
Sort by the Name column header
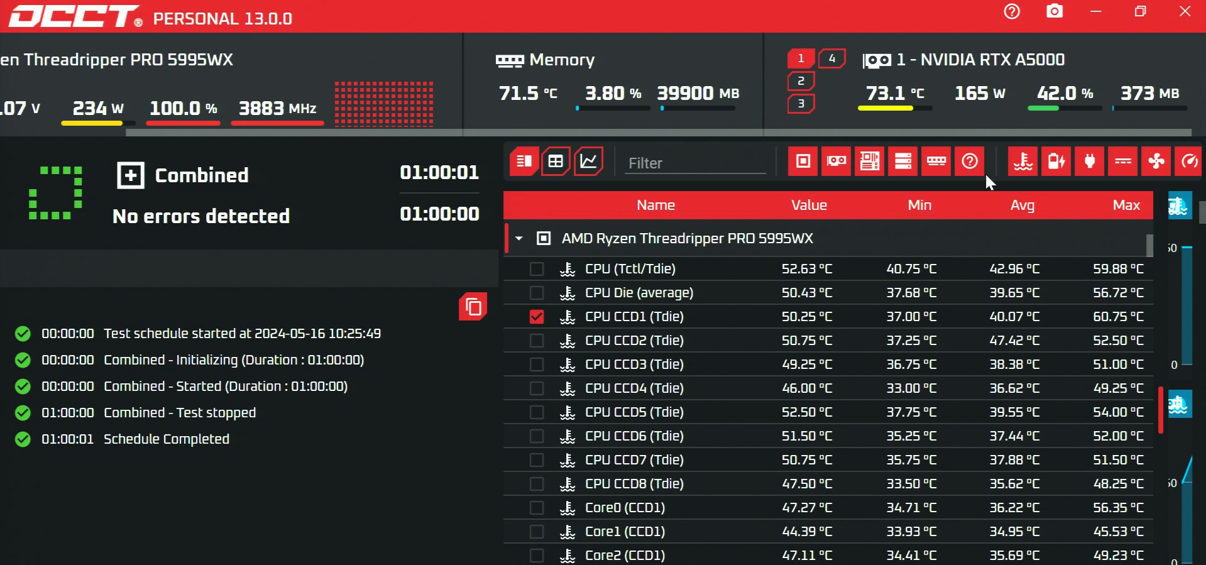(x=655, y=206)
